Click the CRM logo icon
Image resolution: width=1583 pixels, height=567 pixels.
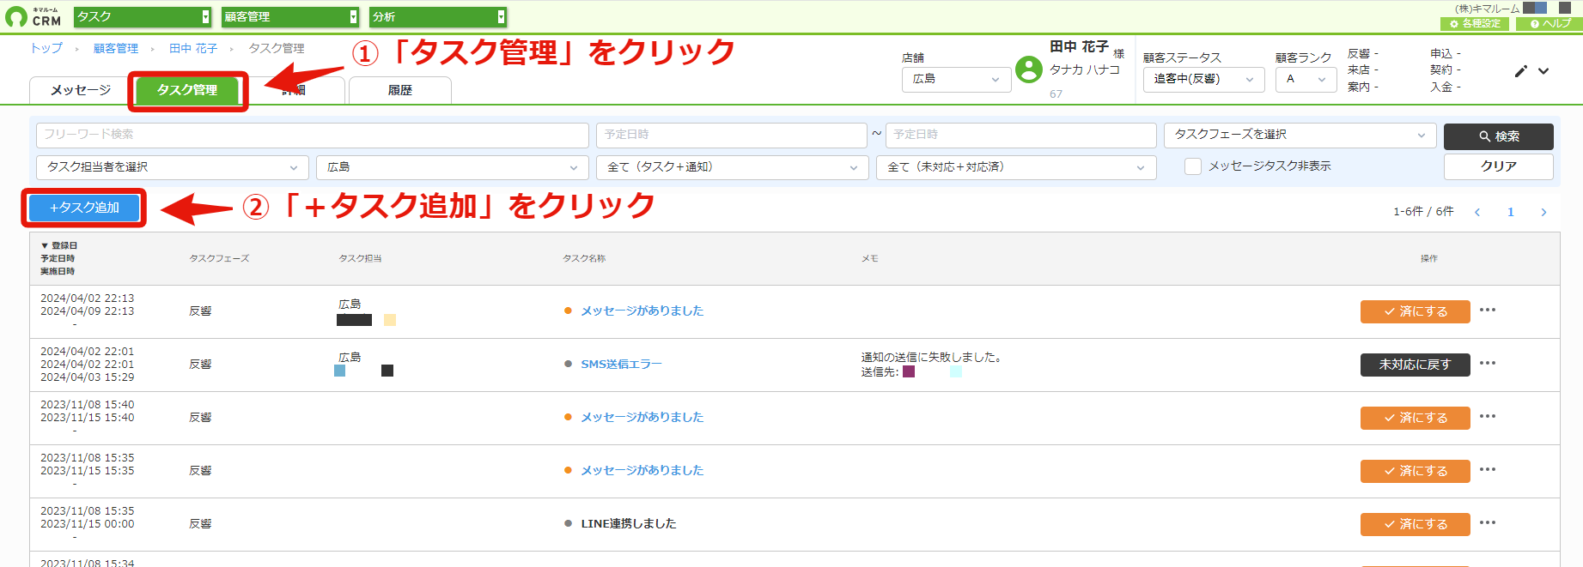[15, 16]
